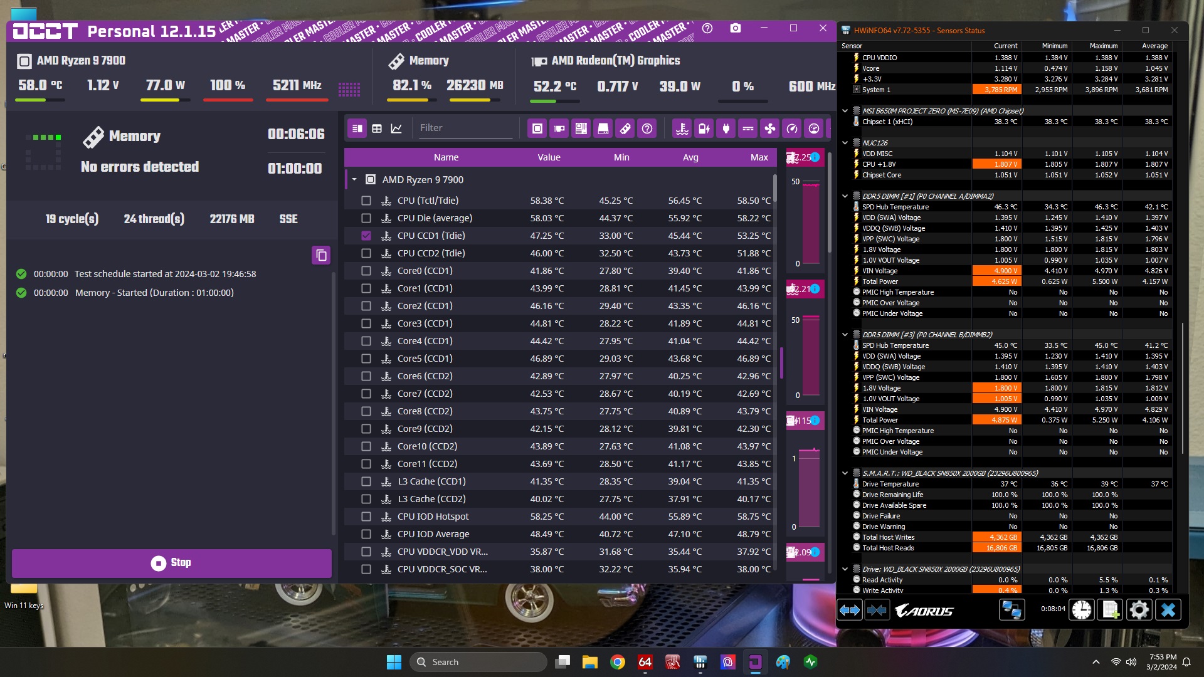Check the CPU IOD Hotspot checkbox
This screenshot has height=677, width=1204.
(366, 517)
